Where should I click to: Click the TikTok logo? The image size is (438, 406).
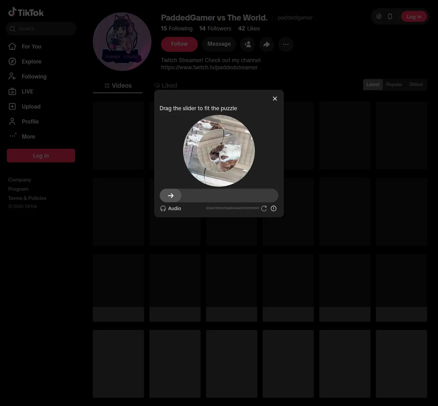tap(26, 13)
